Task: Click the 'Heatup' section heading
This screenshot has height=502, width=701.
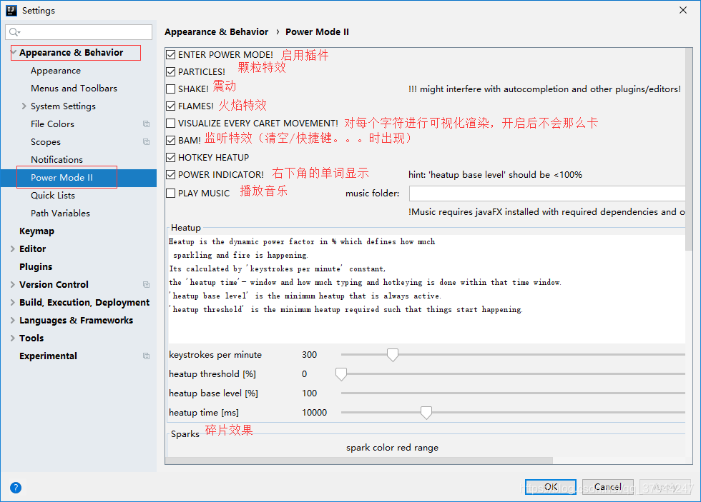Action: point(186,228)
